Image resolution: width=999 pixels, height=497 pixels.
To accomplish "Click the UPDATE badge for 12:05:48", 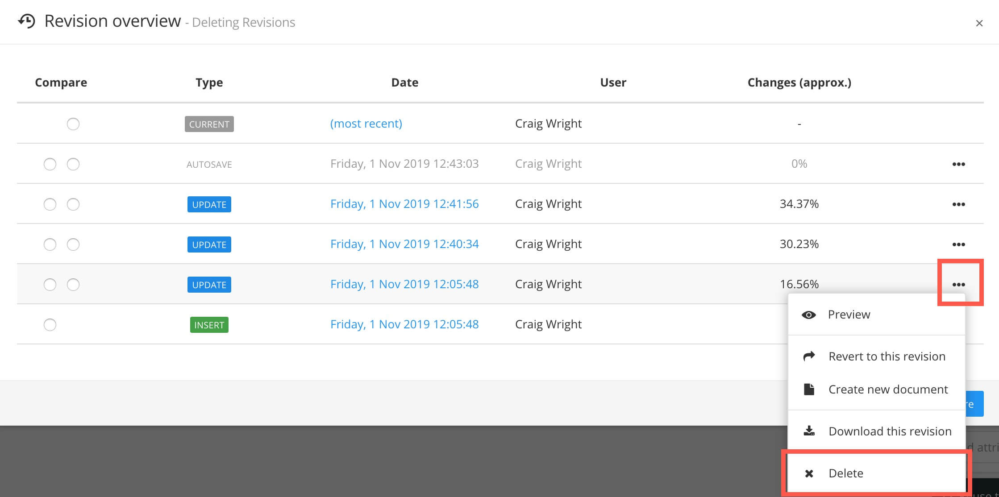I will (209, 285).
